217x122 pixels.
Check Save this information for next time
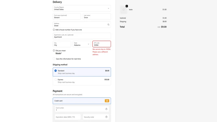54,59
